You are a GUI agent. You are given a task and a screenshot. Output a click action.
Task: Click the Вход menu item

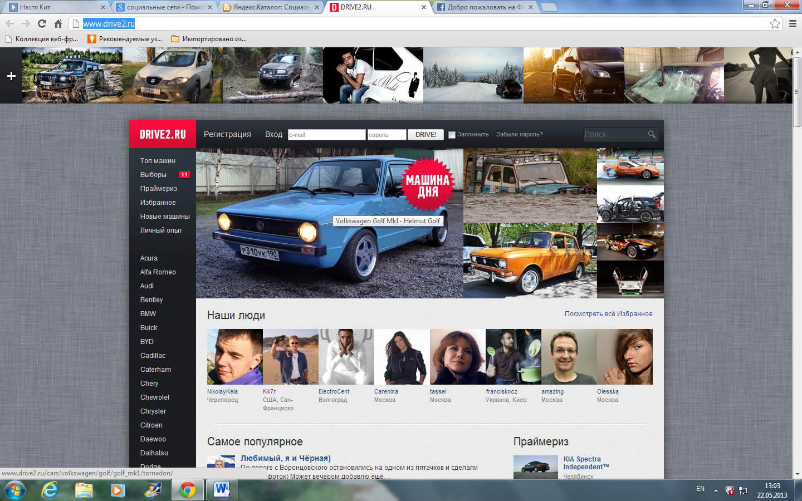[273, 134]
